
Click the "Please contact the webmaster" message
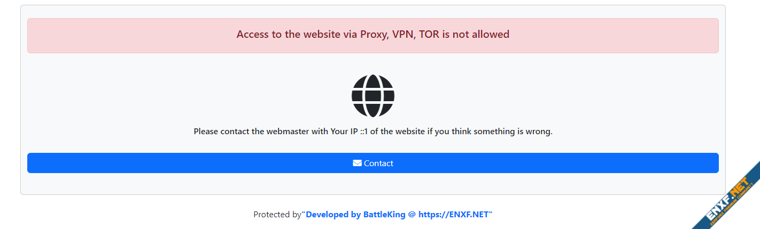coord(373,132)
